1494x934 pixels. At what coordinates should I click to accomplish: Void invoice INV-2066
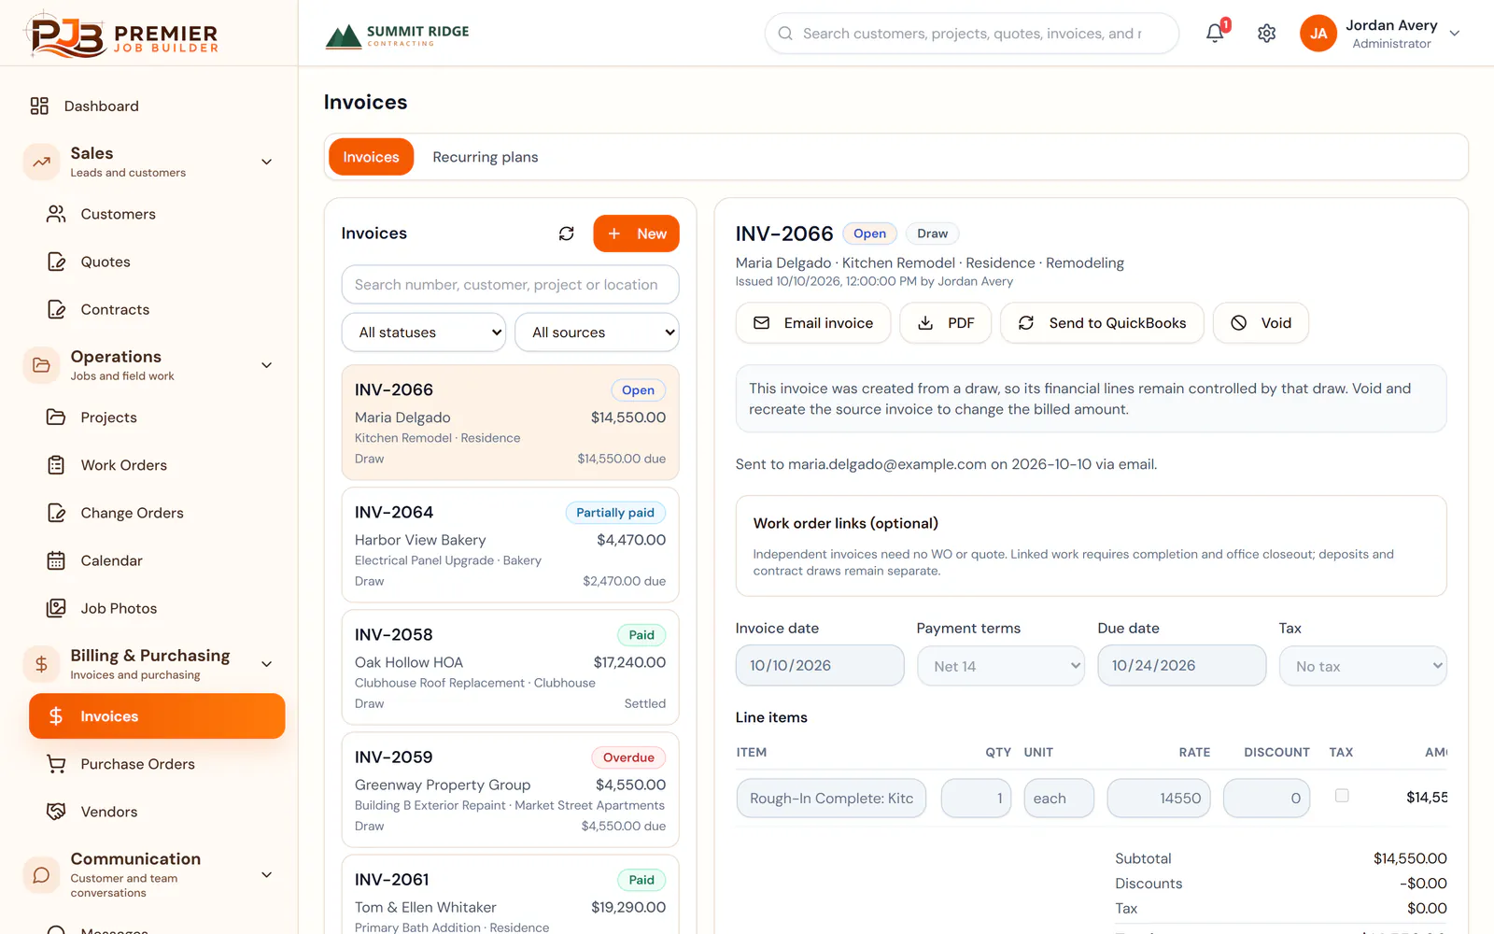1261,323
